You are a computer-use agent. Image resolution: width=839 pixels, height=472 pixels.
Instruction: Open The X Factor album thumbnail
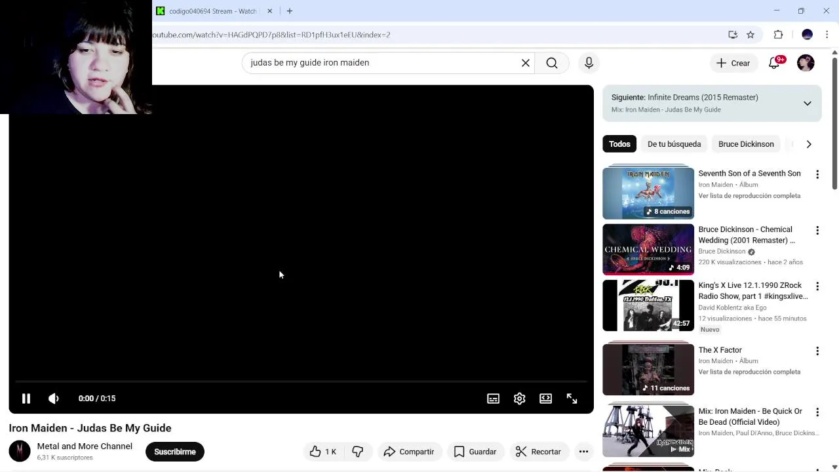[x=648, y=369]
